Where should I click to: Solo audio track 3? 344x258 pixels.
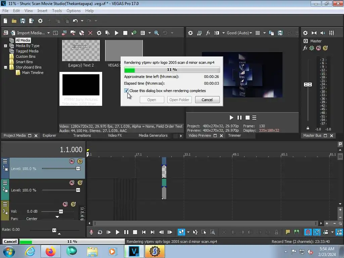(x=73, y=204)
